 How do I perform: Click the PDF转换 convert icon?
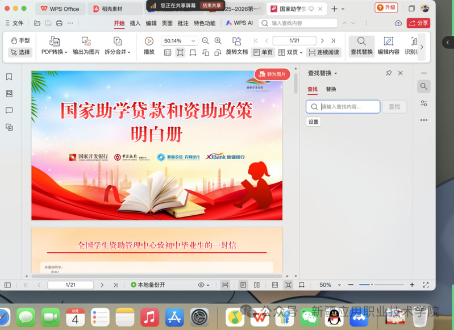55,41
